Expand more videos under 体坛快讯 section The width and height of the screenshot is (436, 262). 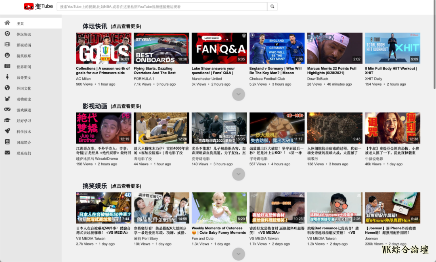[x=239, y=94]
